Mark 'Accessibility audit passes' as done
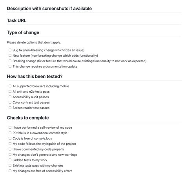186x178 pixels. [x=10, y=97]
